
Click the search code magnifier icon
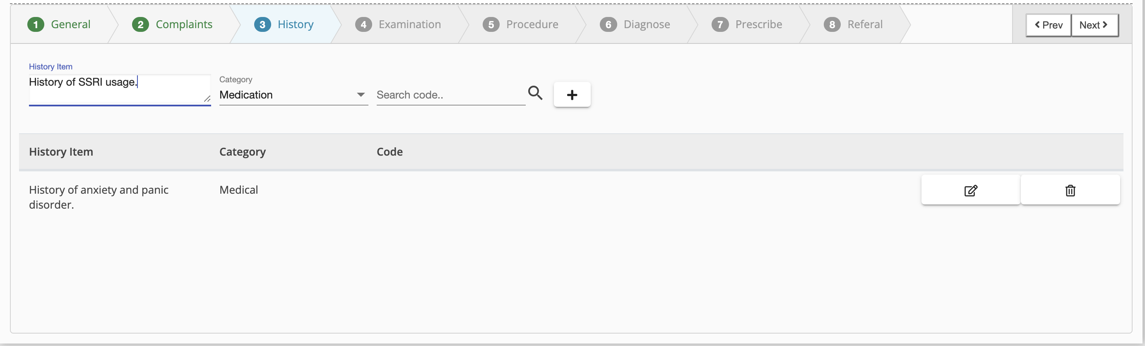535,93
